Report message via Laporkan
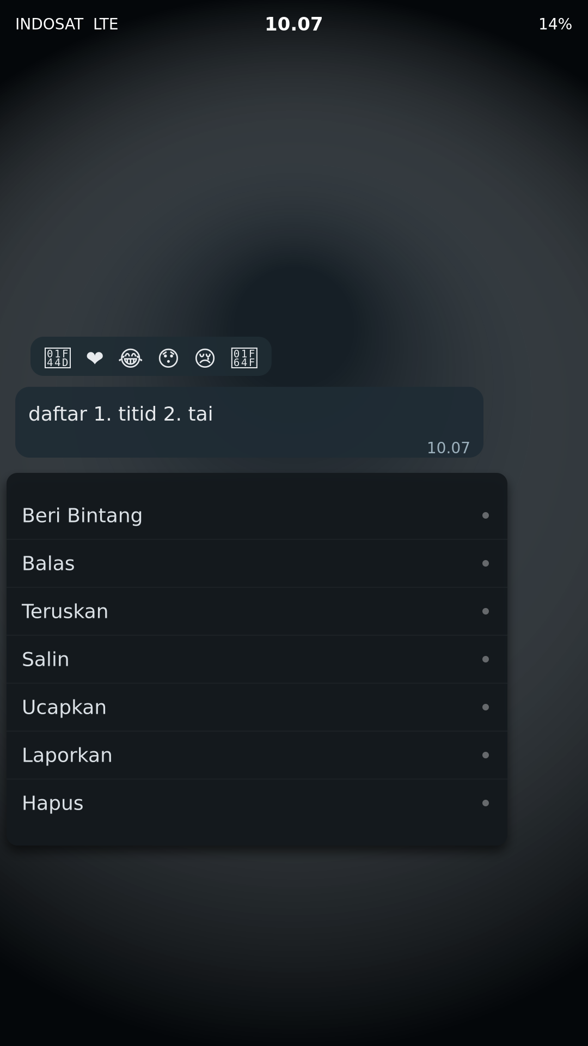588x1046 pixels. pos(67,755)
